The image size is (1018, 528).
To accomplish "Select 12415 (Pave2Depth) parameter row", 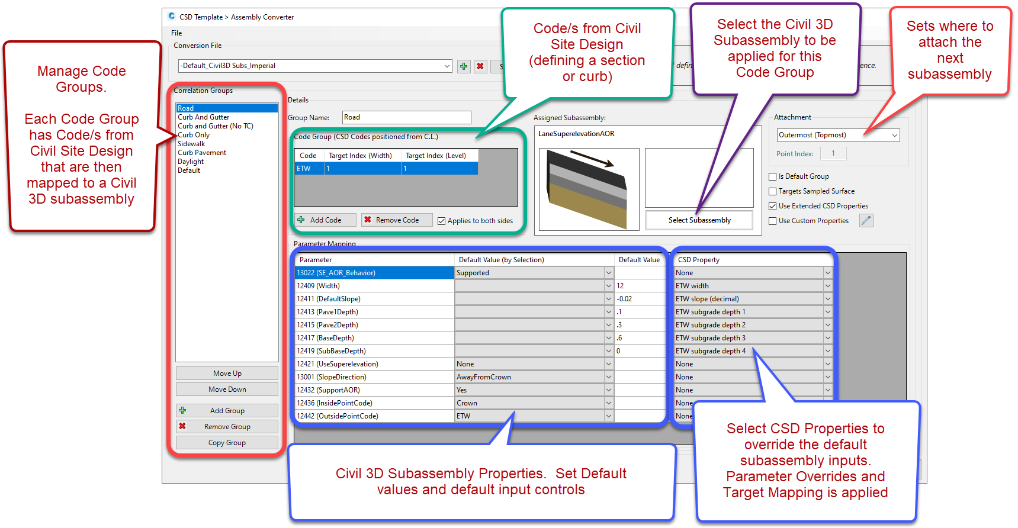I will [x=374, y=325].
